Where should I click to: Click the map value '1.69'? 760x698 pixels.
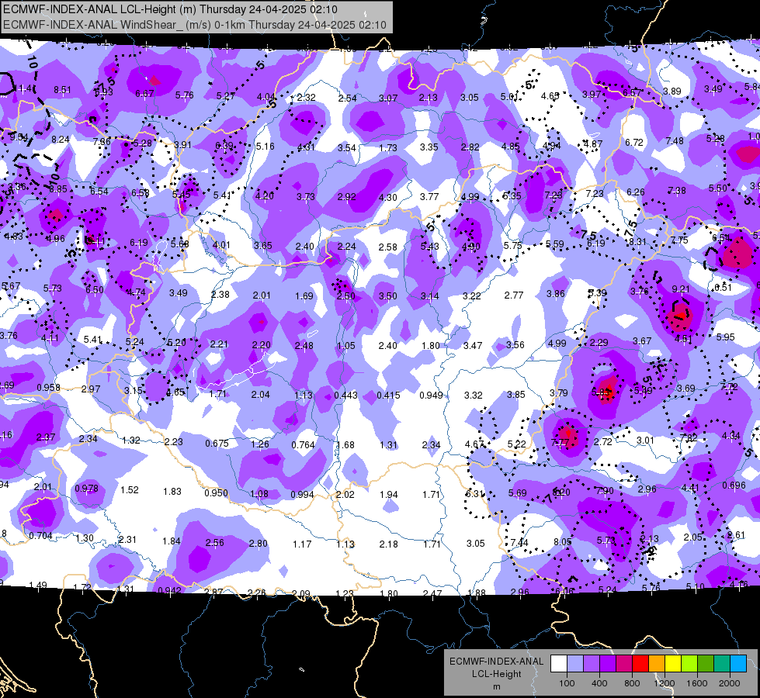[x=304, y=296]
